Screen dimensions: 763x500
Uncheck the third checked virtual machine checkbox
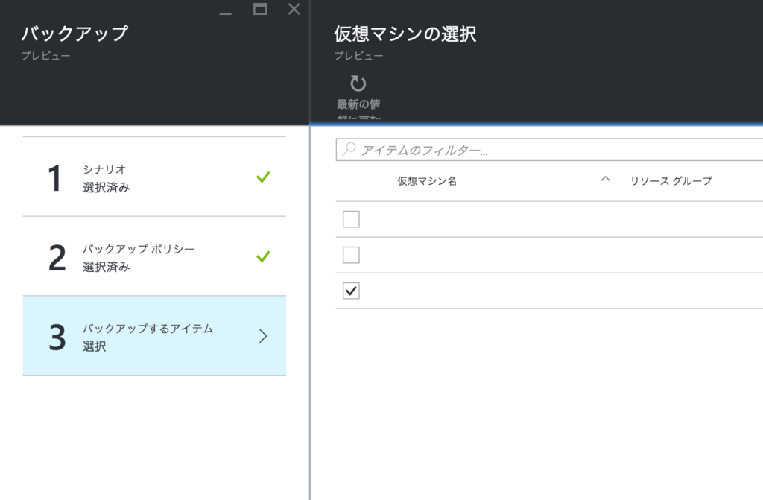point(352,291)
